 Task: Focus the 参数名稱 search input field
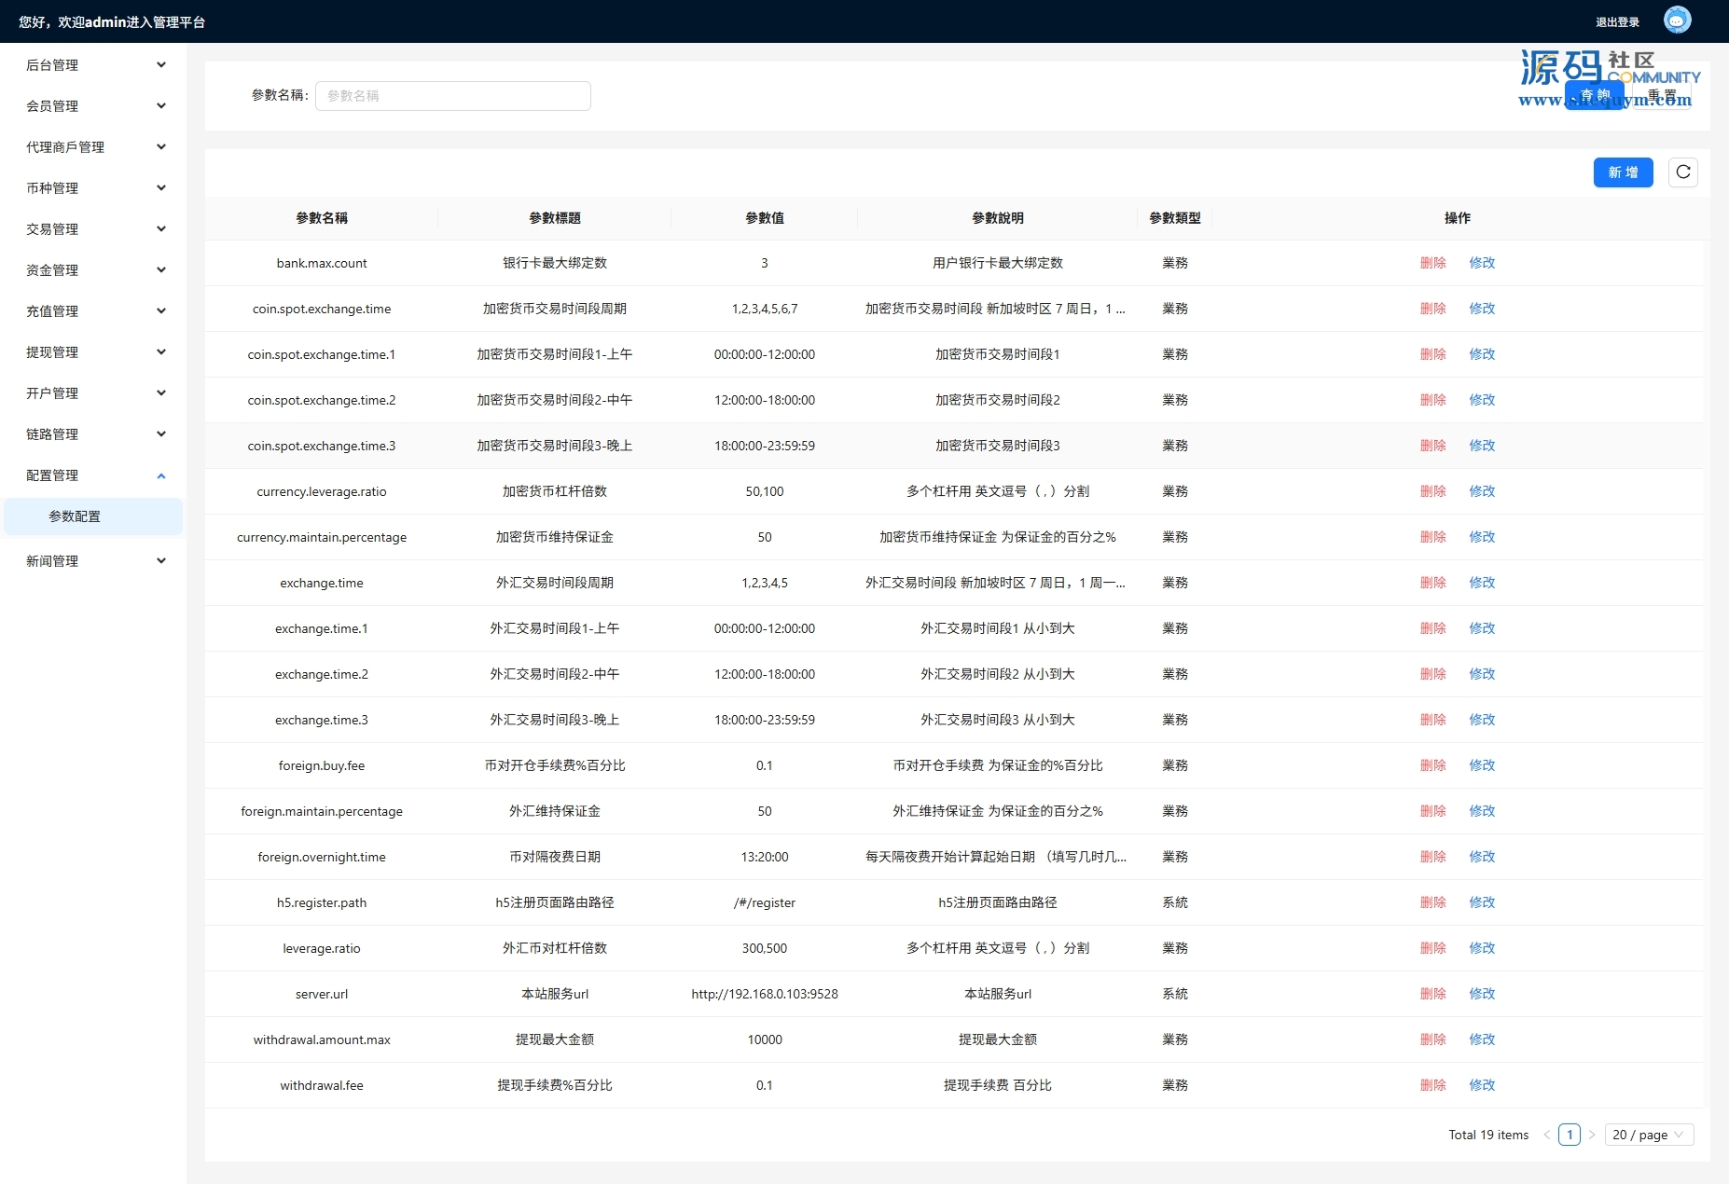pos(453,96)
